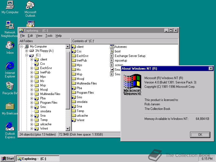This screenshot has height=162, width=216.
Task: Collapse the (C:) drive tree node
Action: pyautogui.click(x=26, y=55)
